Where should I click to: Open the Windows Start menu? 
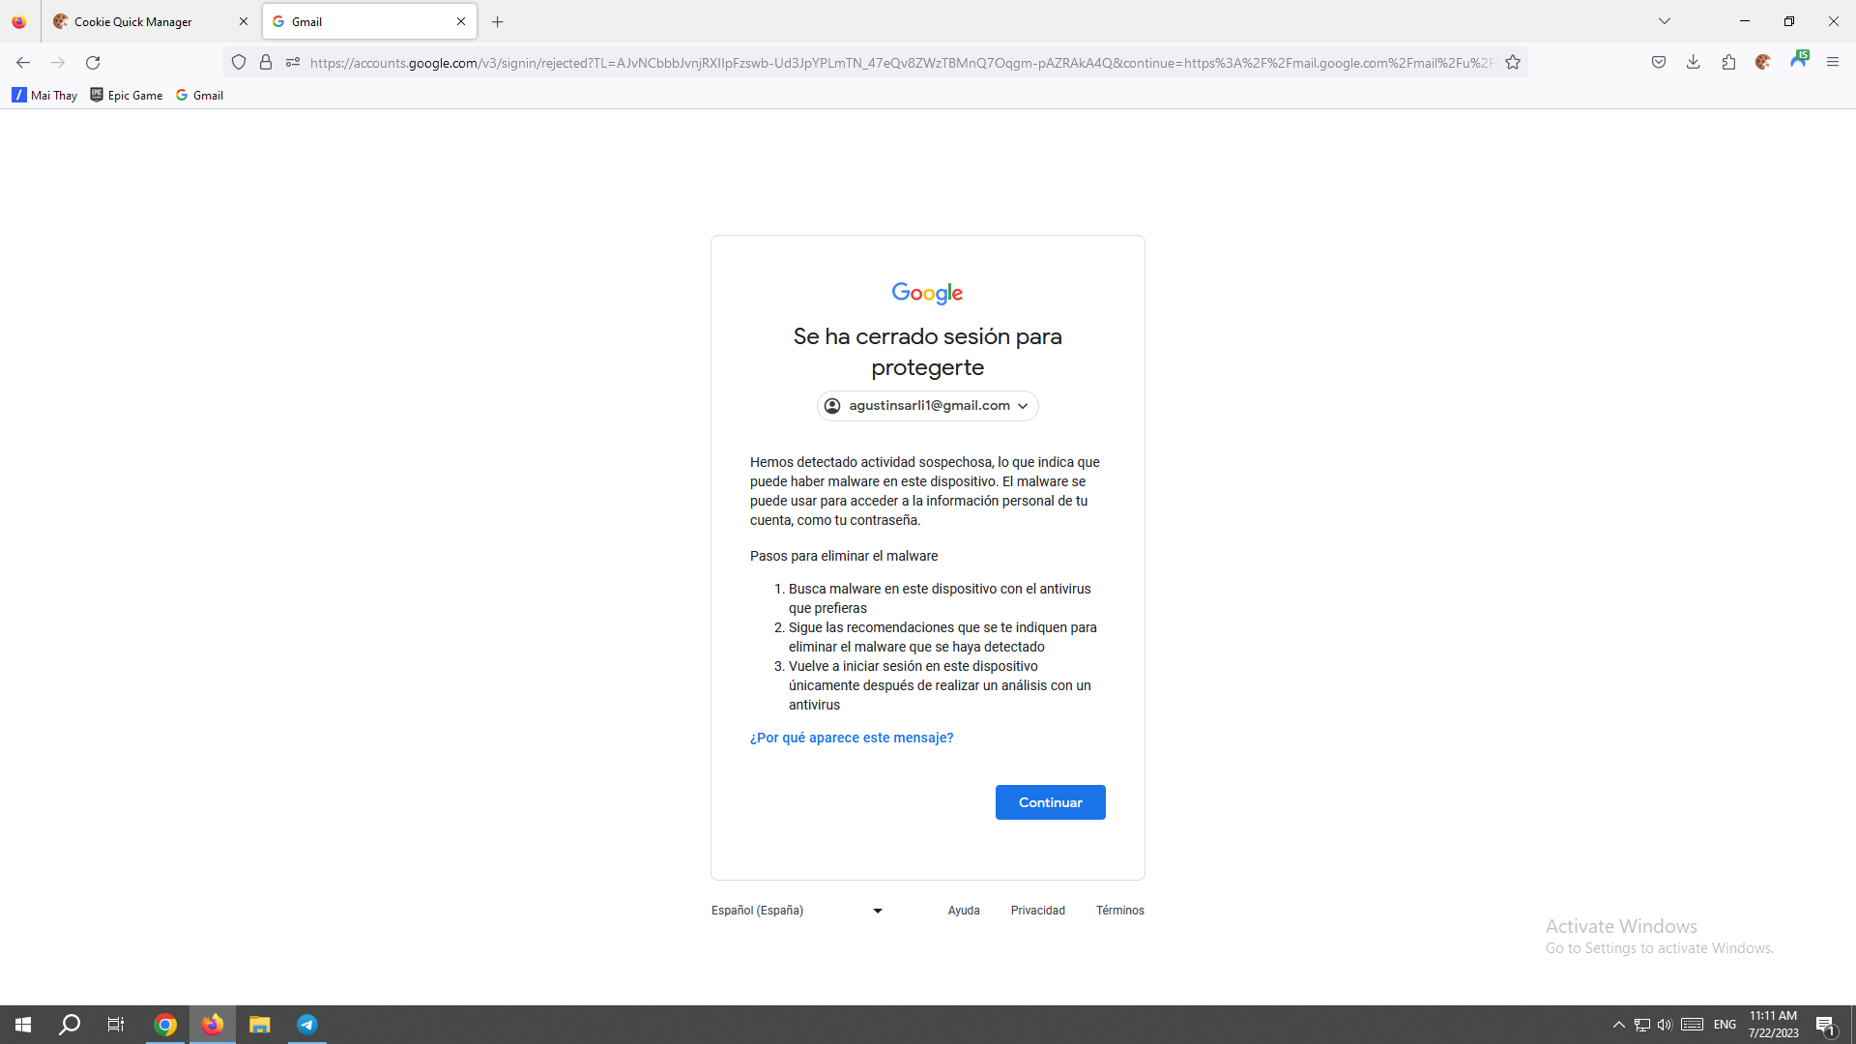(23, 1025)
